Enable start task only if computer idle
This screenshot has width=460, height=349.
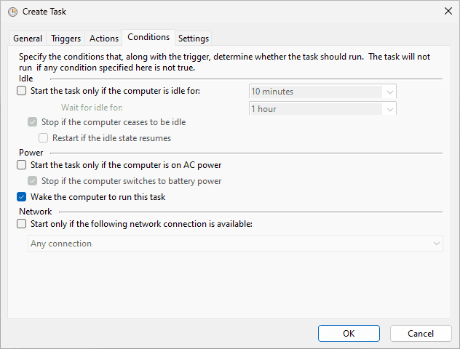pos(22,91)
